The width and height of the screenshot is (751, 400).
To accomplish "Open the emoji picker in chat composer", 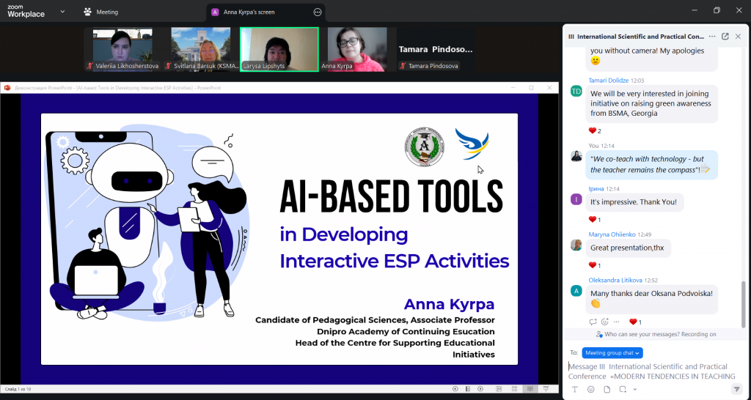I will [x=590, y=389].
